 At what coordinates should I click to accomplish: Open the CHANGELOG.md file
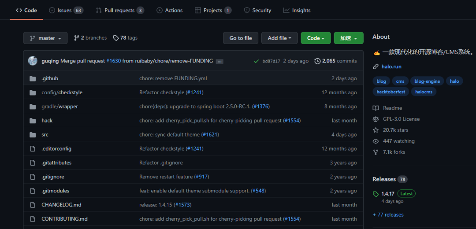pyautogui.click(x=61, y=205)
